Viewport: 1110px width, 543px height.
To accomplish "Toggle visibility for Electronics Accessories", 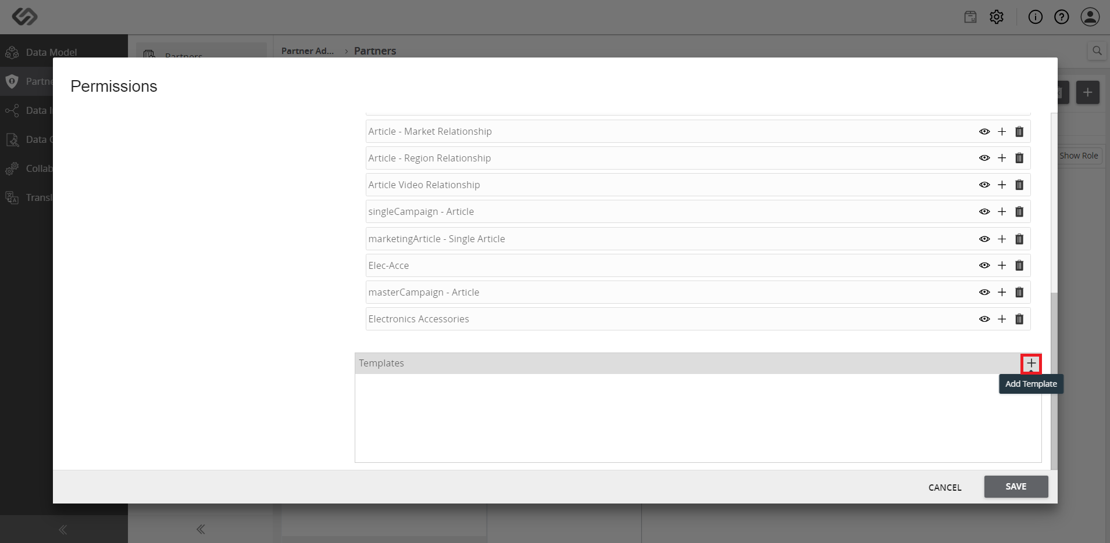I will click(x=984, y=319).
